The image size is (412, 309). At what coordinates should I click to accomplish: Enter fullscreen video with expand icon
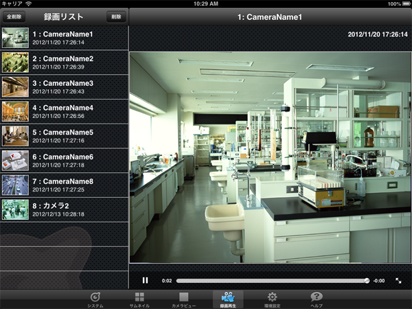(x=398, y=280)
